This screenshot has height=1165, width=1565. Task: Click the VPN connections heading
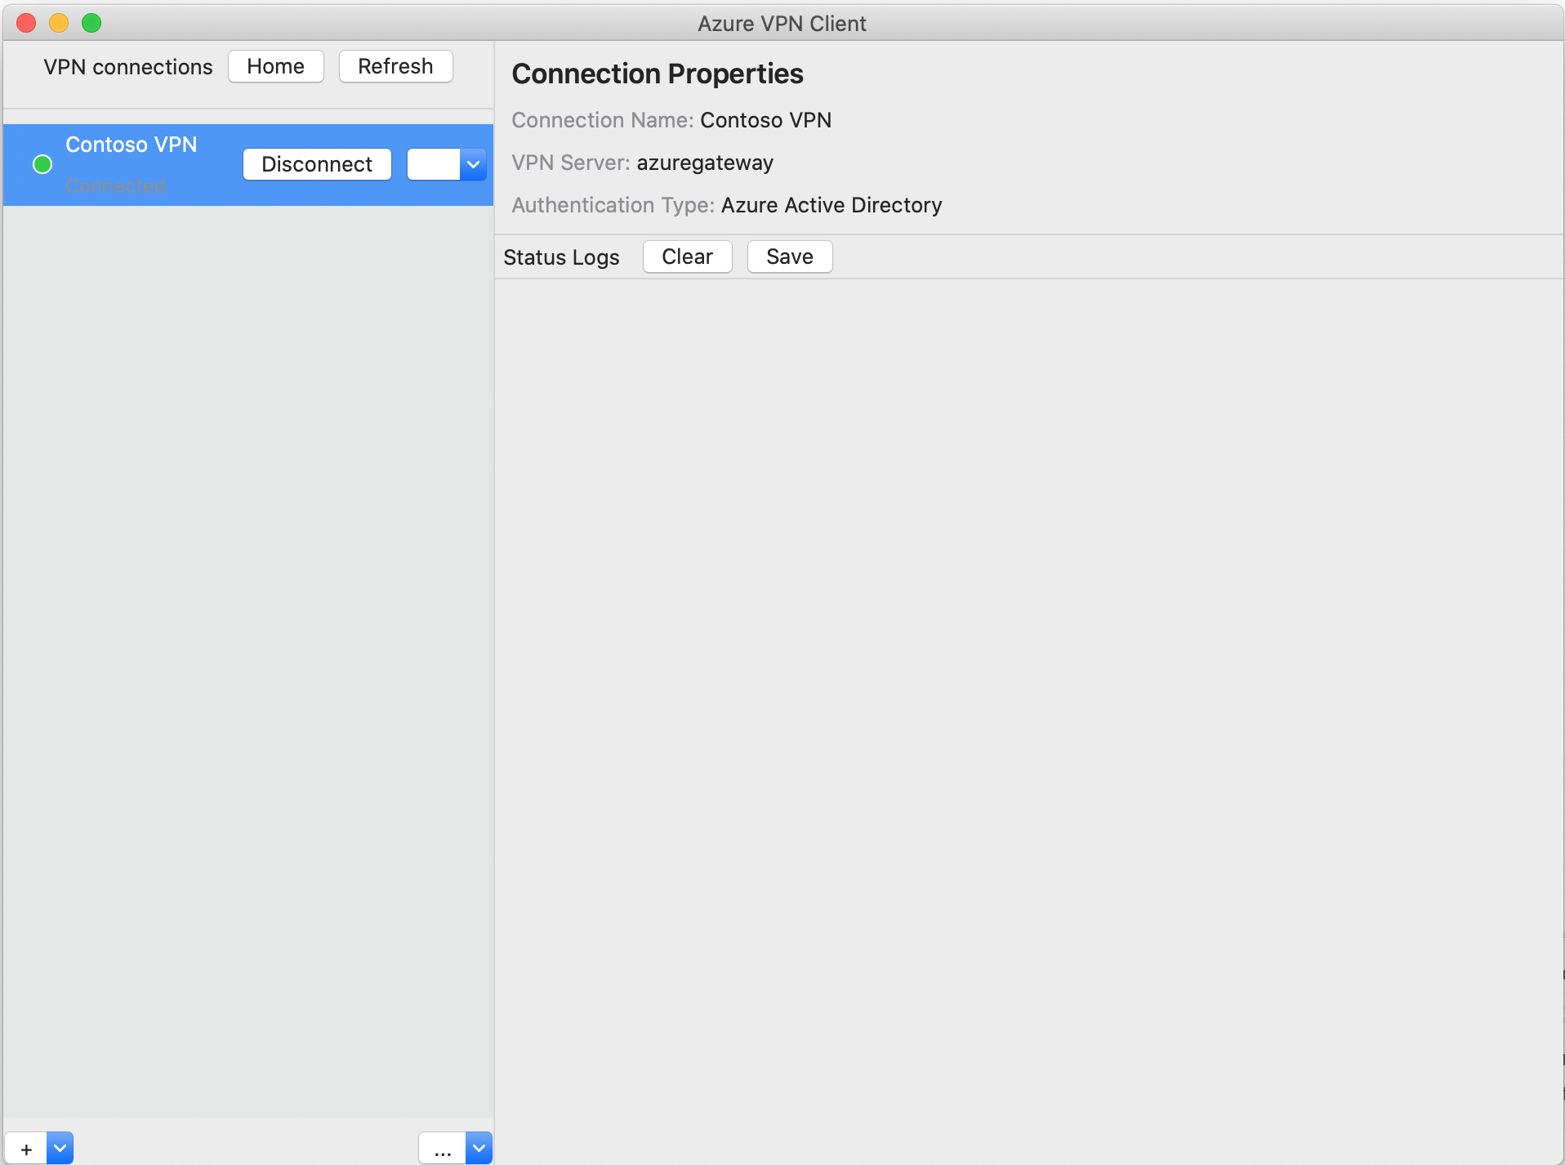tap(128, 67)
